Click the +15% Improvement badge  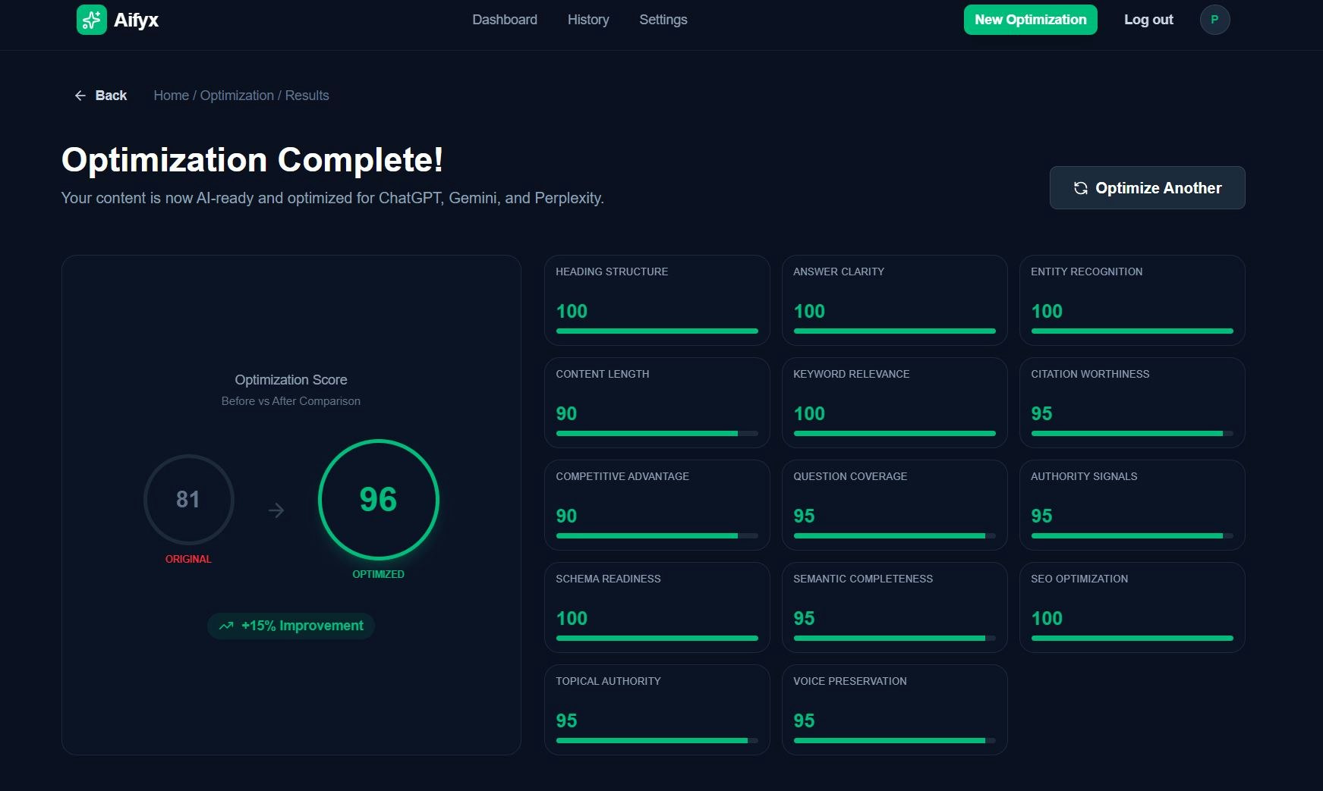pyautogui.click(x=291, y=626)
